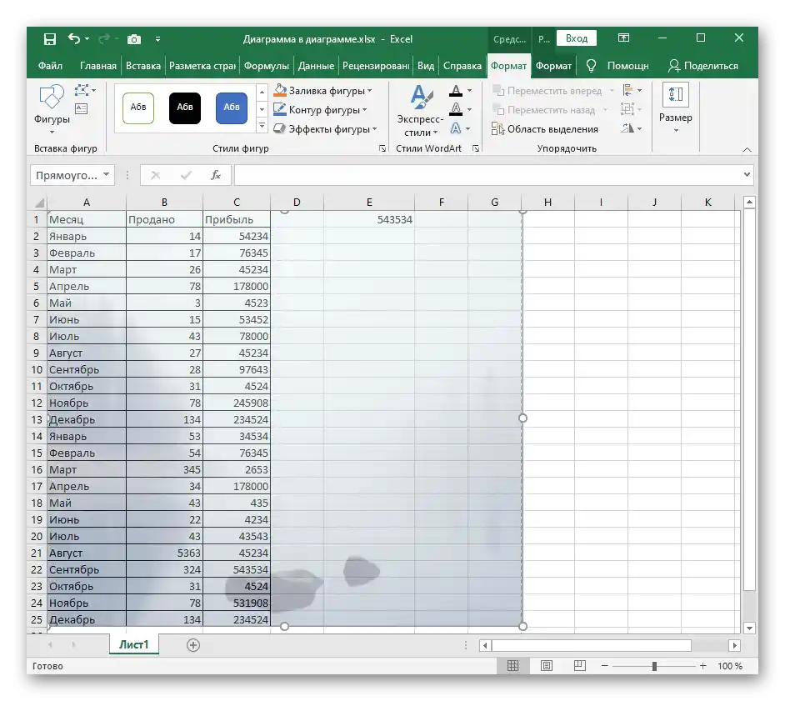Click the zoom out minus button

(x=605, y=666)
